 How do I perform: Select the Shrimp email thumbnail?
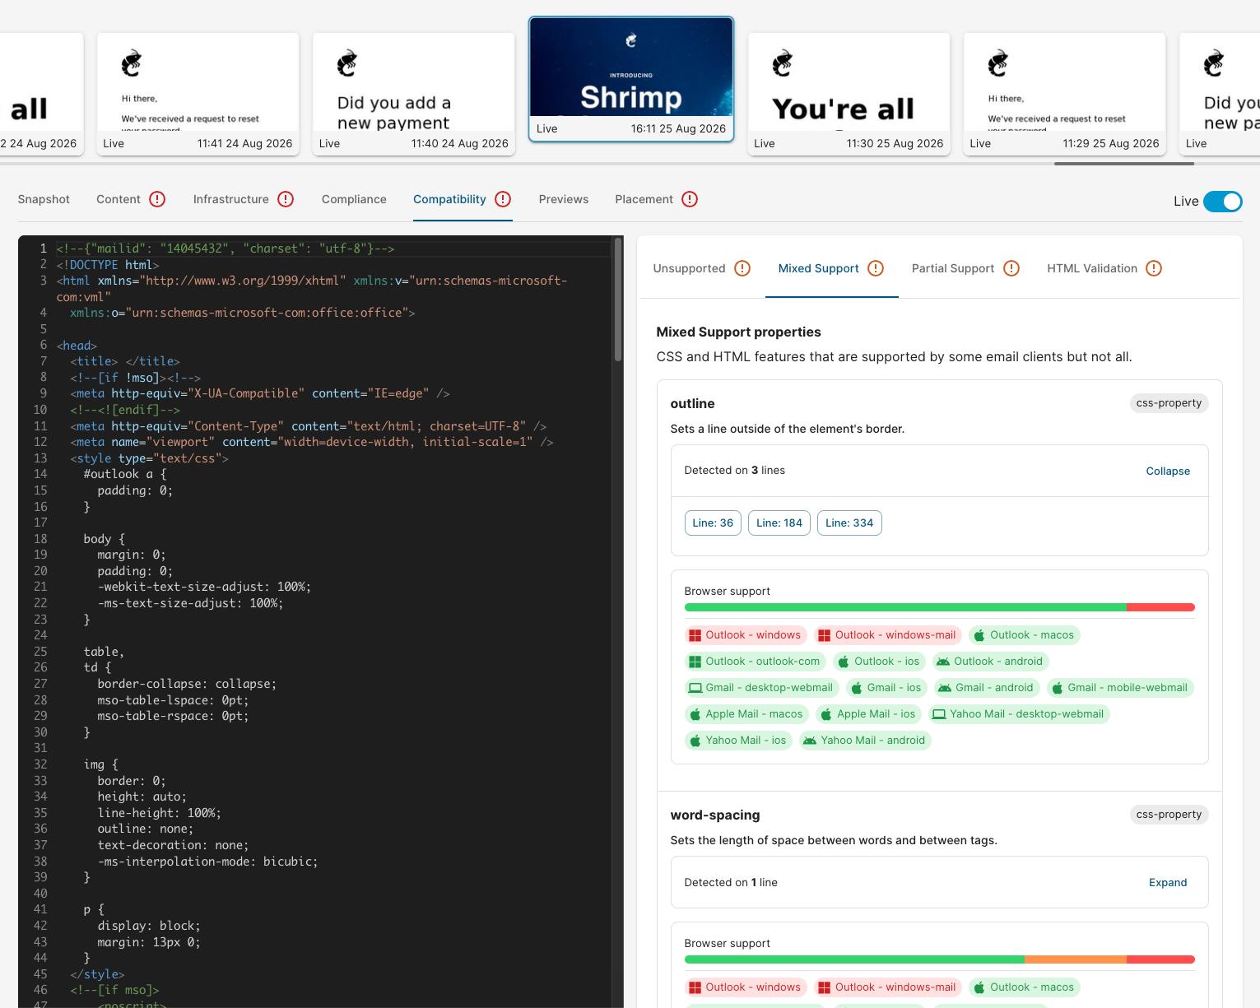(x=631, y=79)
